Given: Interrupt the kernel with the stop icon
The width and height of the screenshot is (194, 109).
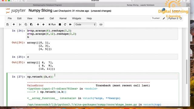Looking at the screenshot, I should click(x=60, y=25).
